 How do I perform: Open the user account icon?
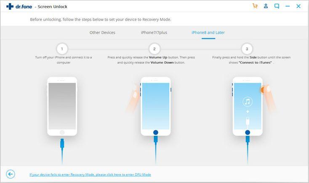click(266, 6)
